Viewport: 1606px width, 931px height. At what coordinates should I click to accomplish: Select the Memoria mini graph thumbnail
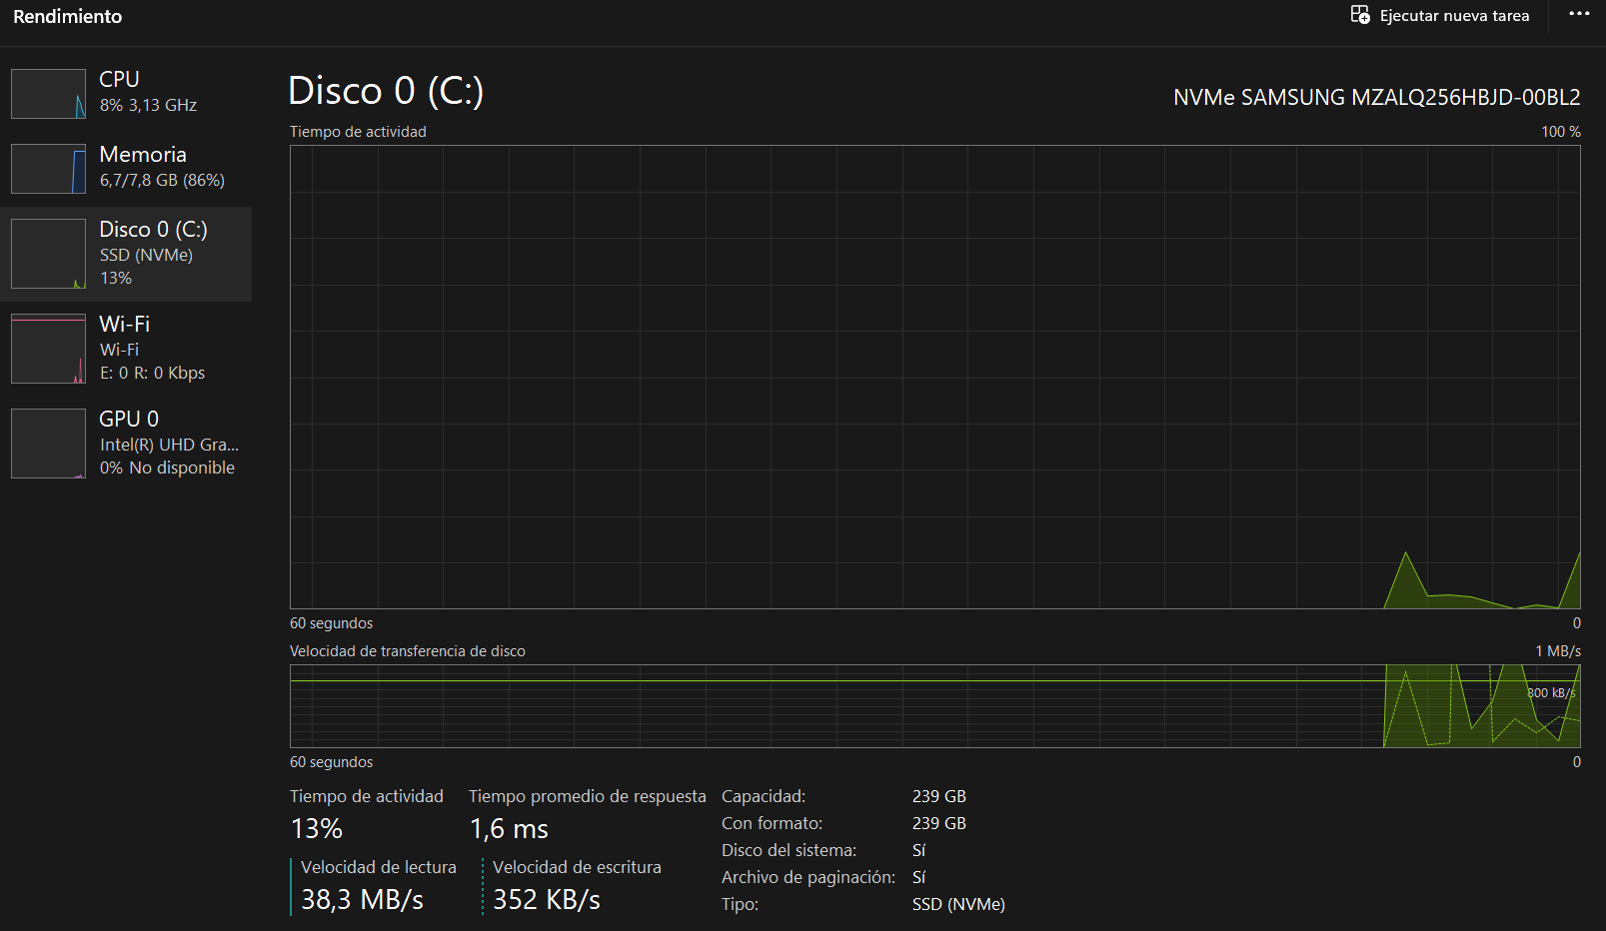click(48, 169)
